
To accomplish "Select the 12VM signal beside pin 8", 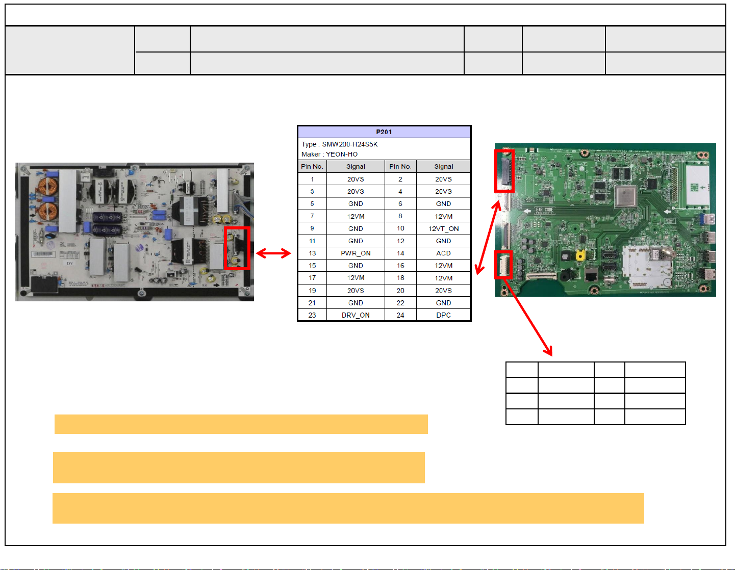I will [443, 216].
